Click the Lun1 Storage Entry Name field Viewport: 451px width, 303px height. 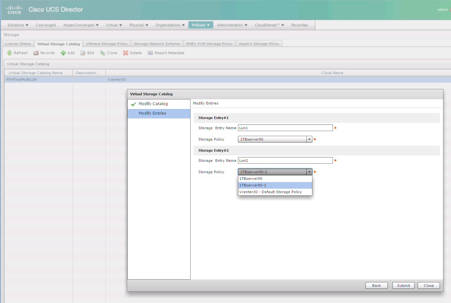(285, 128)
